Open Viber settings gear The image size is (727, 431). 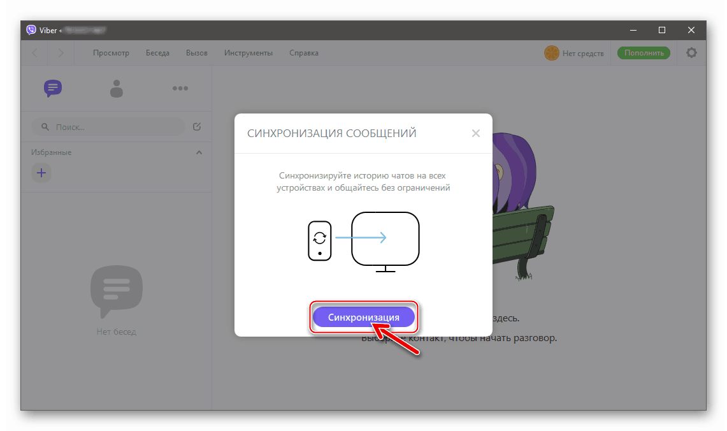click(691, 52)
